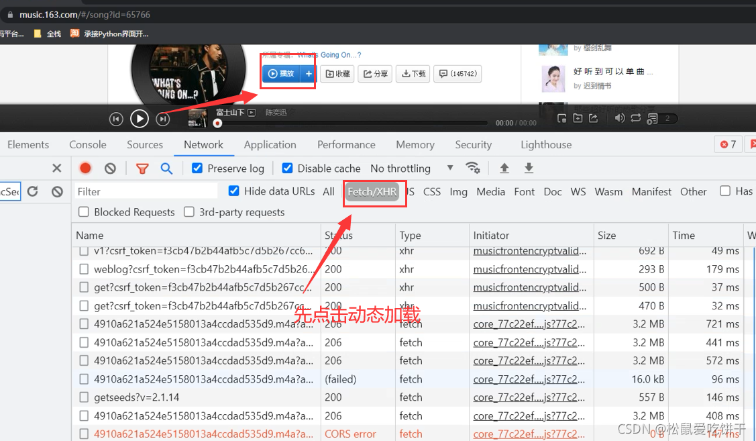Image resolution: width=756 pixels, height=441 pixels.
Task: Open the network search magnifier
Action: [x=166, y=168]
